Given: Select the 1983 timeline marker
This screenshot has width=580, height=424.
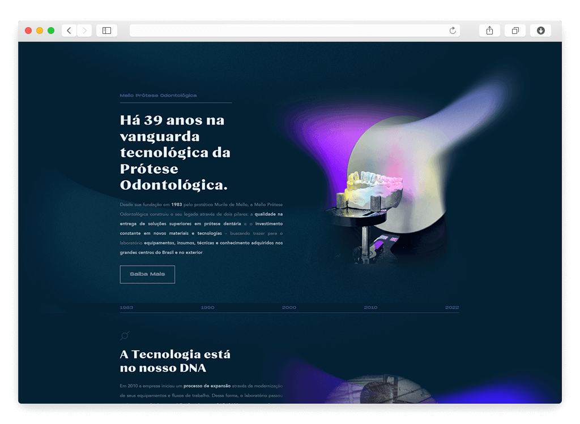Looking at the screenshot, I should pos(126,308).
